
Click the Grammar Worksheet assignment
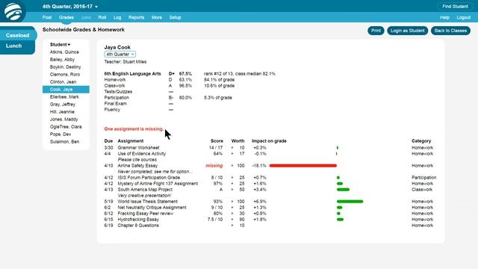point(138,148)
